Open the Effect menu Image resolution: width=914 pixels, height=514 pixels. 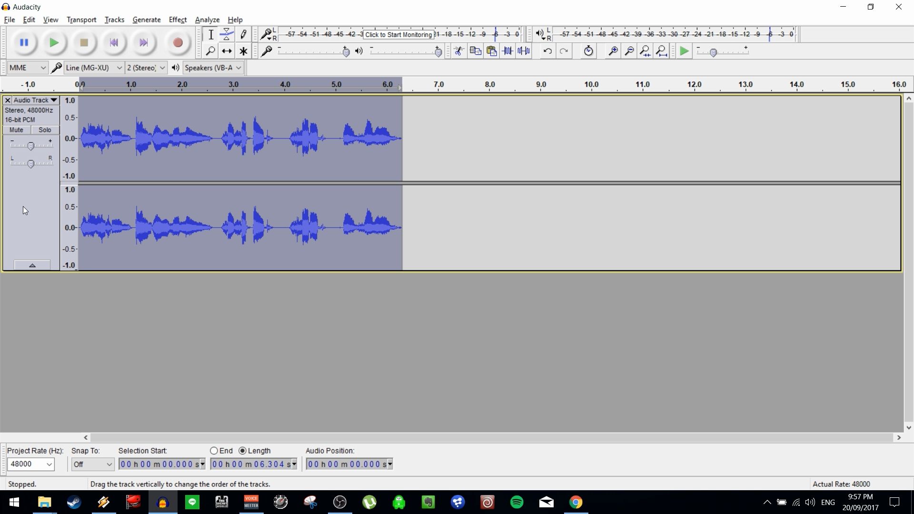click(178, 20)
